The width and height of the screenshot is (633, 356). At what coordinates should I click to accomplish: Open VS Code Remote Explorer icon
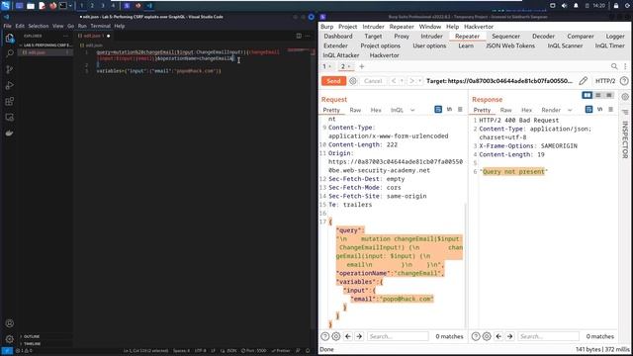[x=10, y=118]
